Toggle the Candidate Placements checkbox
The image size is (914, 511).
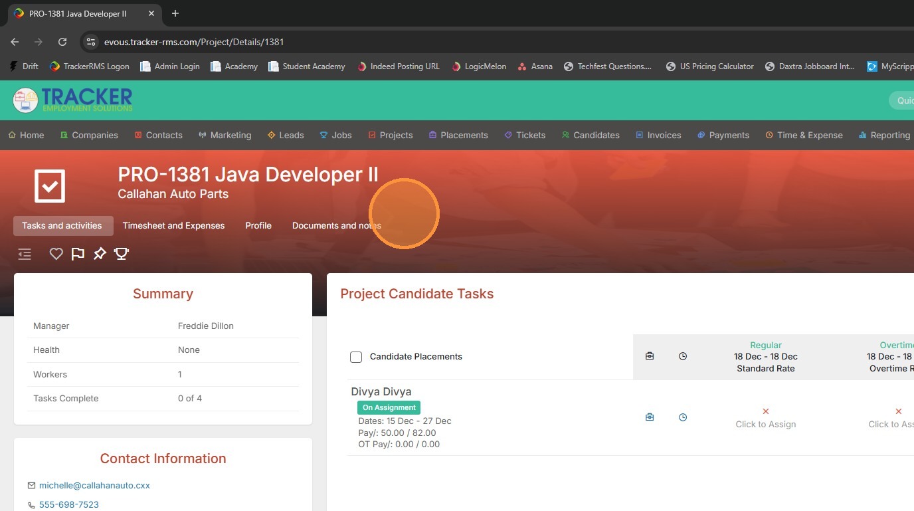click(x=356, y=357)
